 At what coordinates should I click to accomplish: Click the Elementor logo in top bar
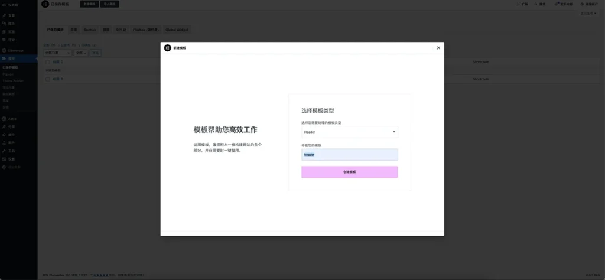point(46,4)
